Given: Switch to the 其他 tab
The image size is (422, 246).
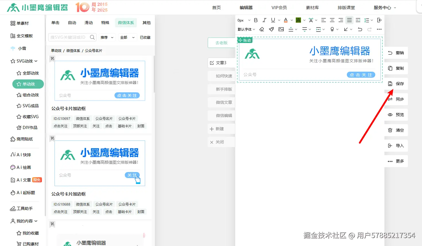Looking at the screenshot, I should click(147, 23).
